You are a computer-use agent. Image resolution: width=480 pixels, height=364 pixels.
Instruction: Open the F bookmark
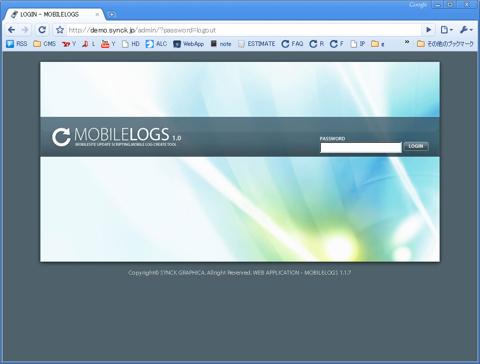coord(337,44)
